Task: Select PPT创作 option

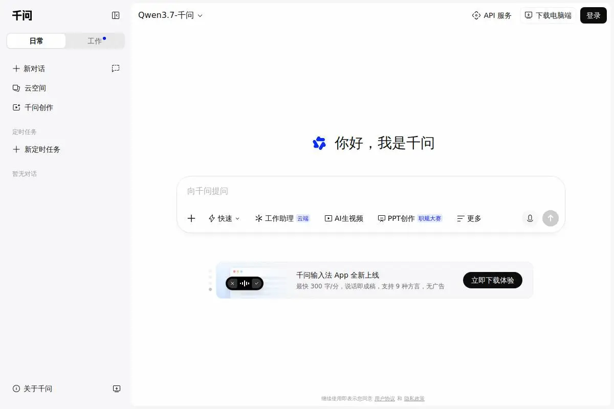Action: point(410,218)
